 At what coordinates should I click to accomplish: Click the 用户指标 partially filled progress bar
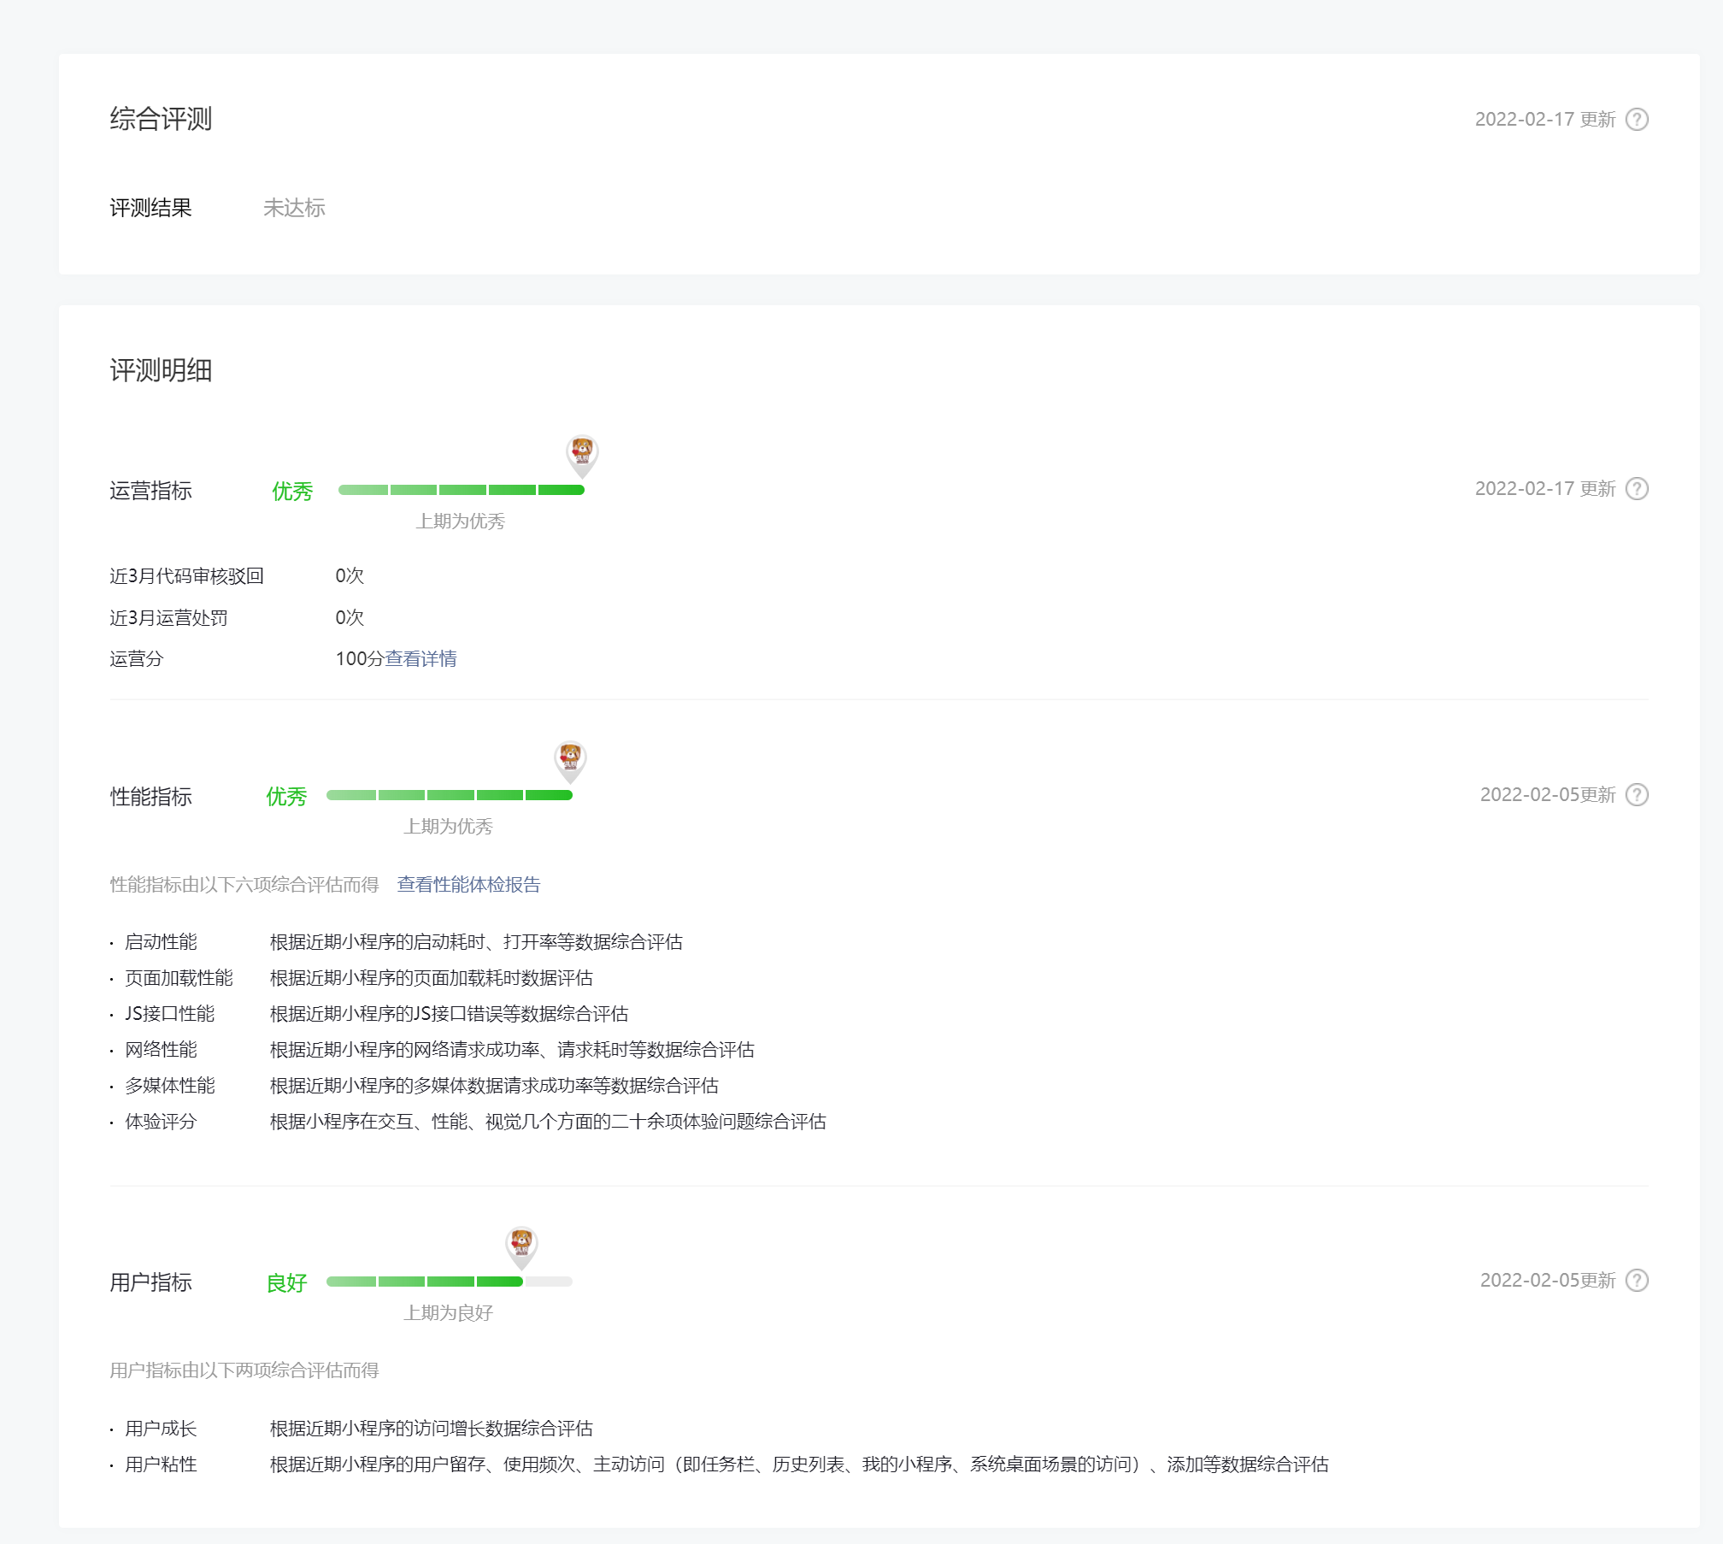tap(449, 1282)
